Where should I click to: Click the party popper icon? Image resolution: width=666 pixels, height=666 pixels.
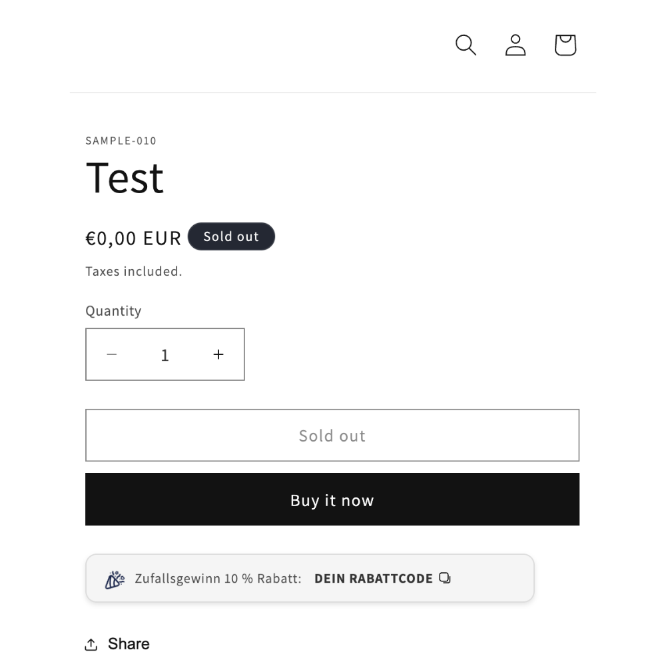coord(115,579)
